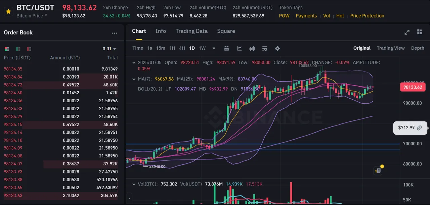Switch to the Trading View chart
The height and width of the screenshot is (205, 430).
[390, 48]
